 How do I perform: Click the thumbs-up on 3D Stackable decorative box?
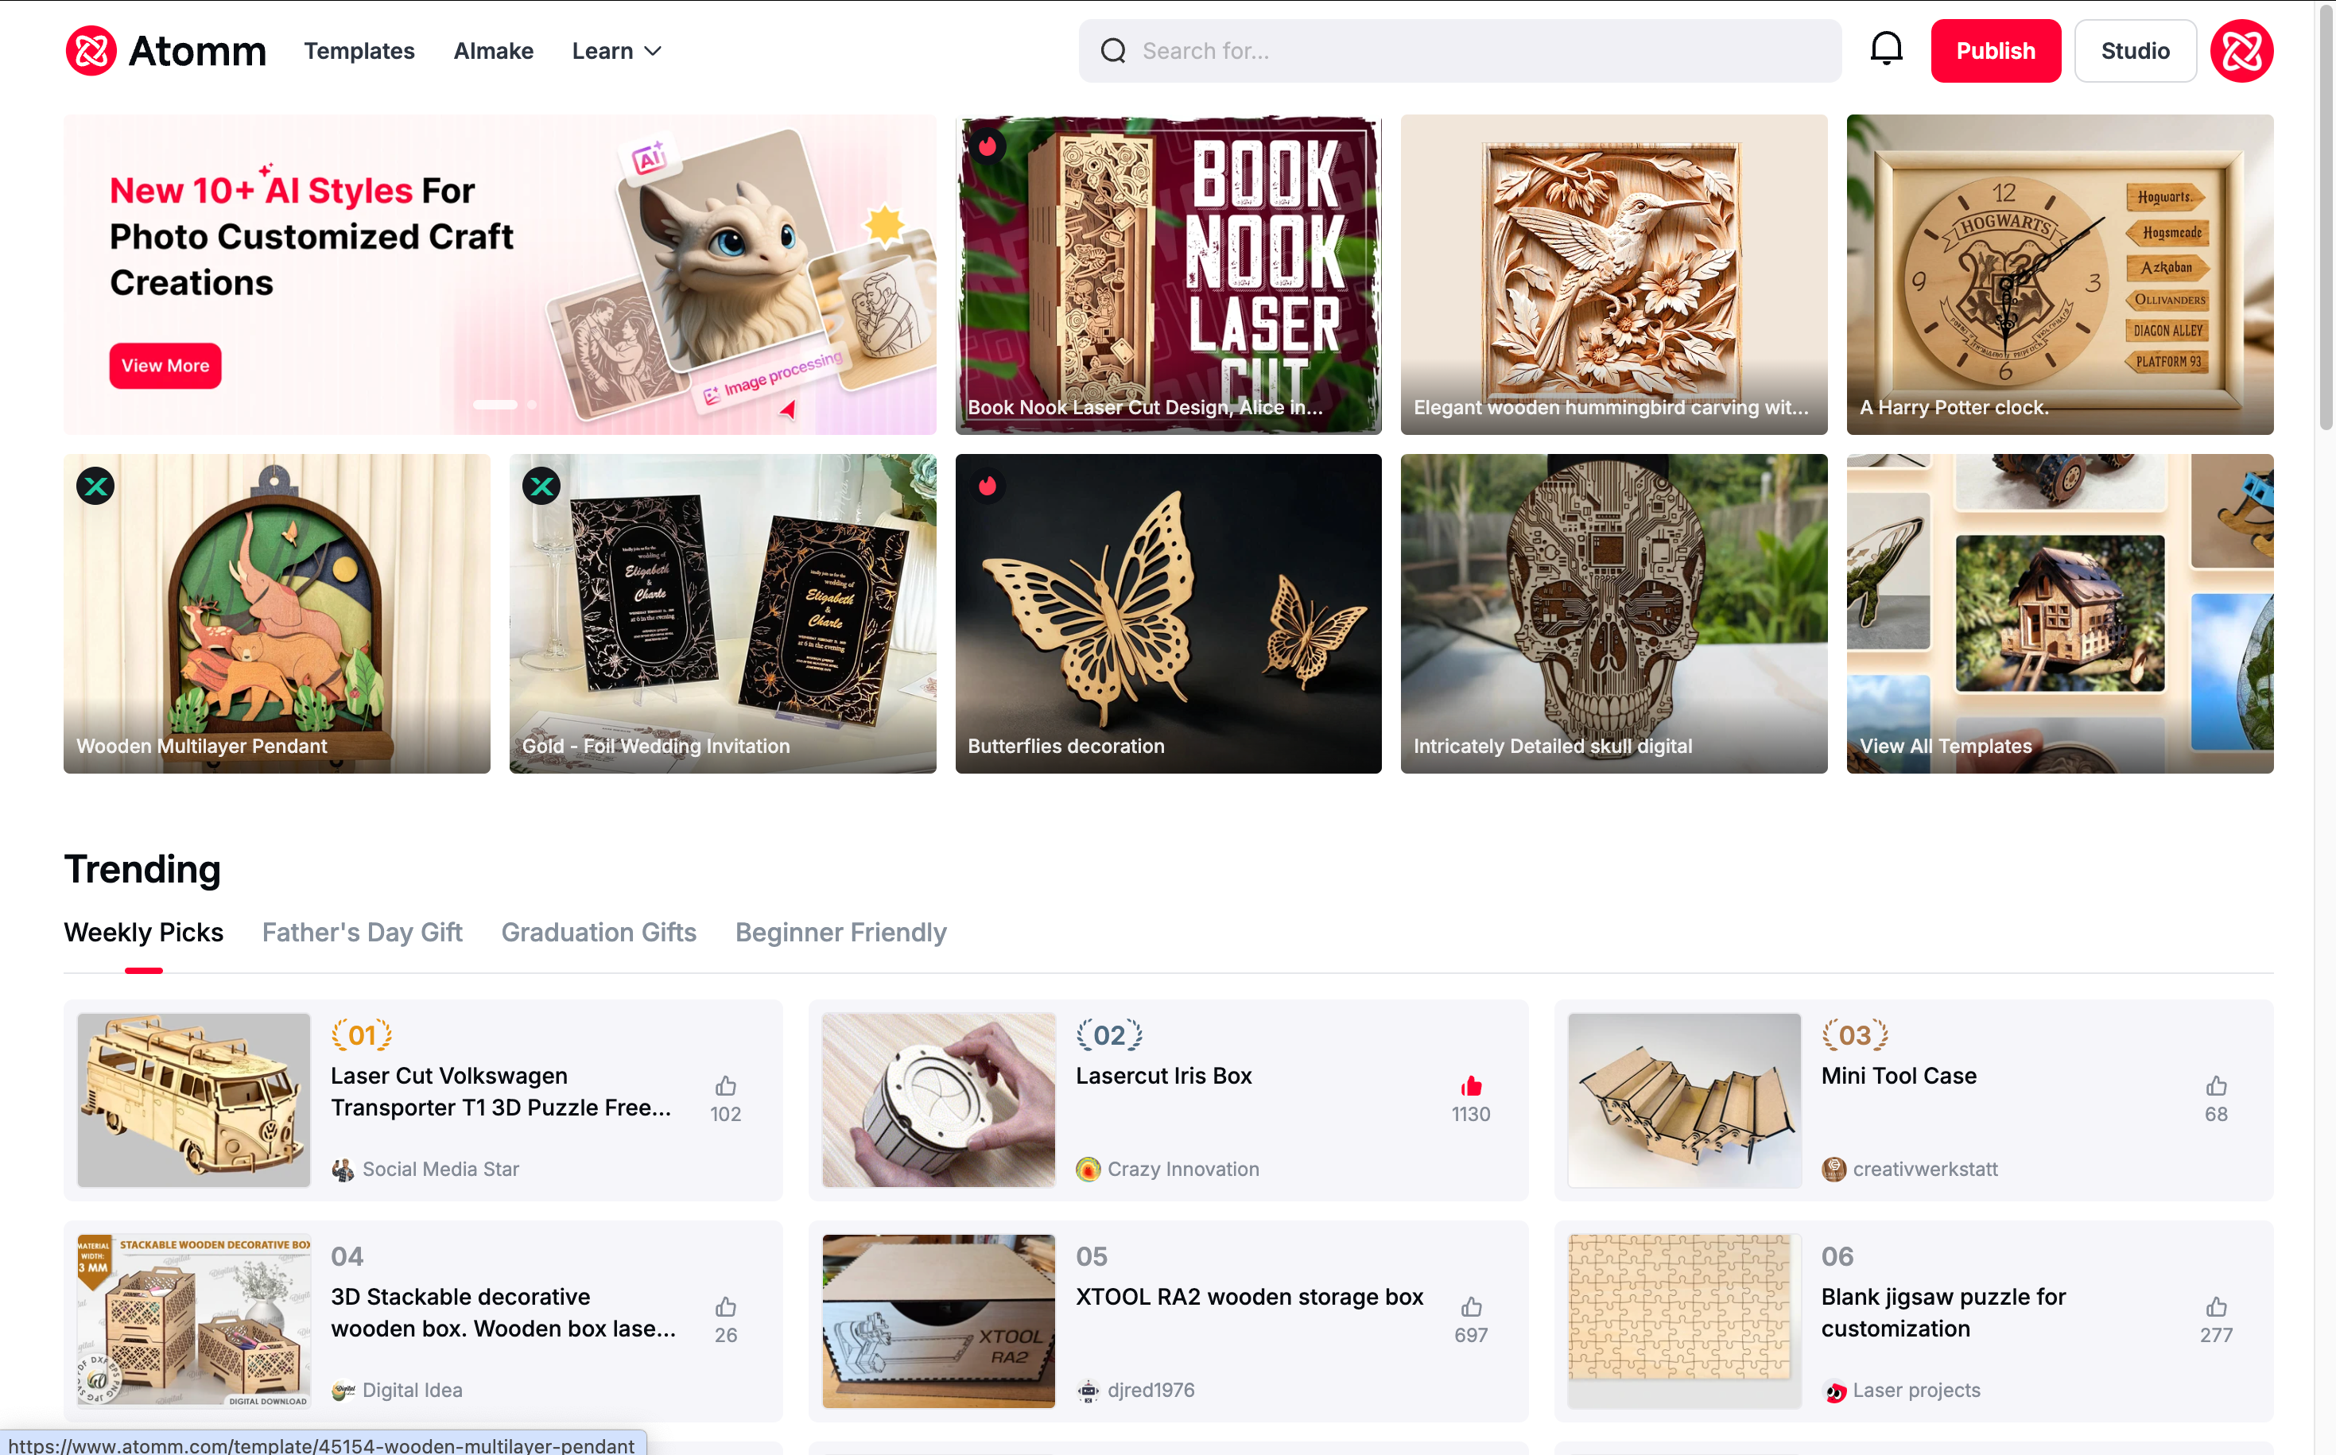point(725,1308)
